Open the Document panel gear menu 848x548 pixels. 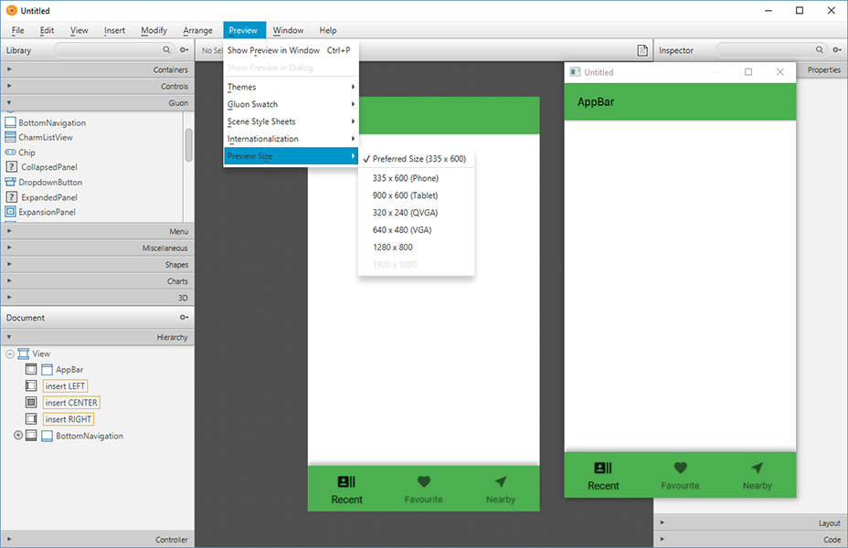[184, 317]
